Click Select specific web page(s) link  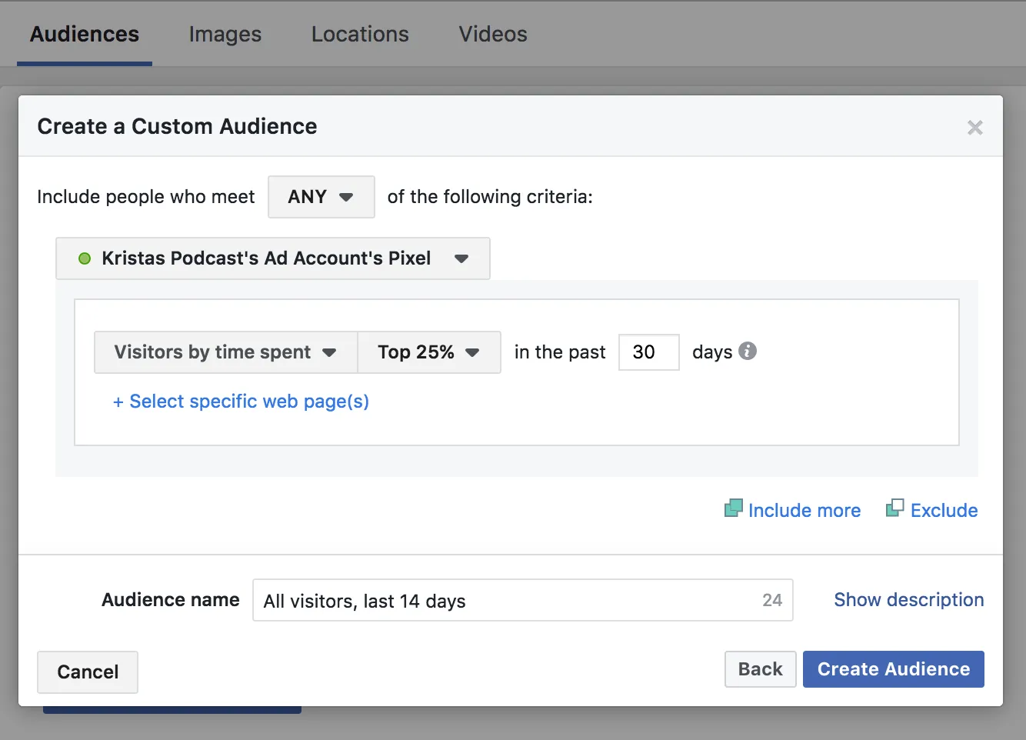coord(242,402)
